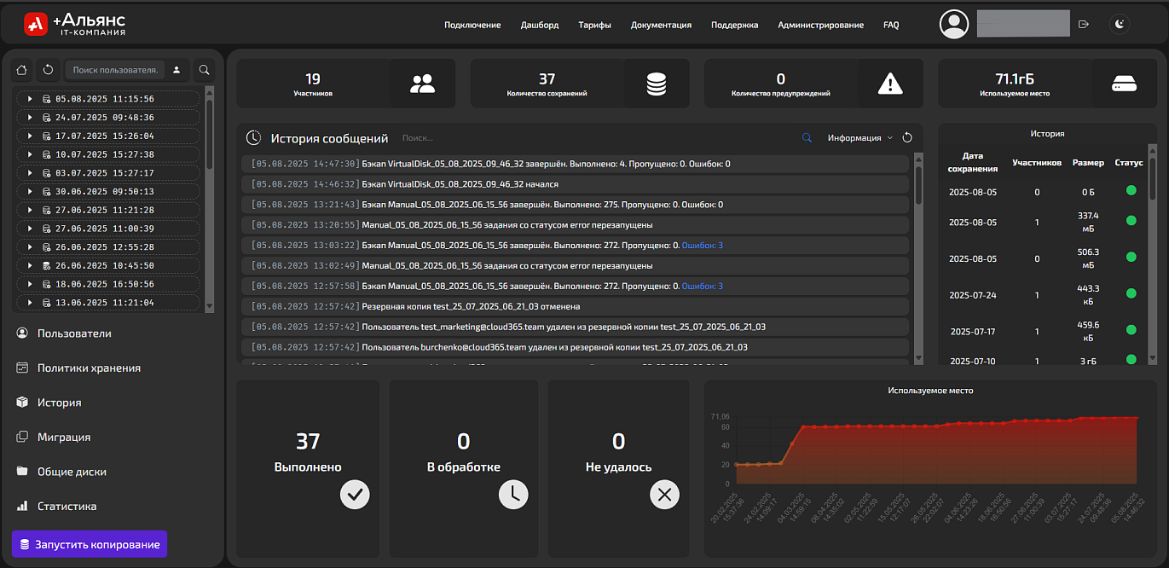Click the warning triangle icon
Screen dimensions: 1169x568
(890, 84)
